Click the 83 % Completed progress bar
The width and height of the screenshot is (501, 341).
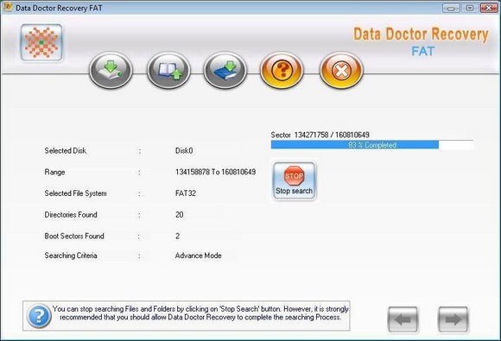372,145
